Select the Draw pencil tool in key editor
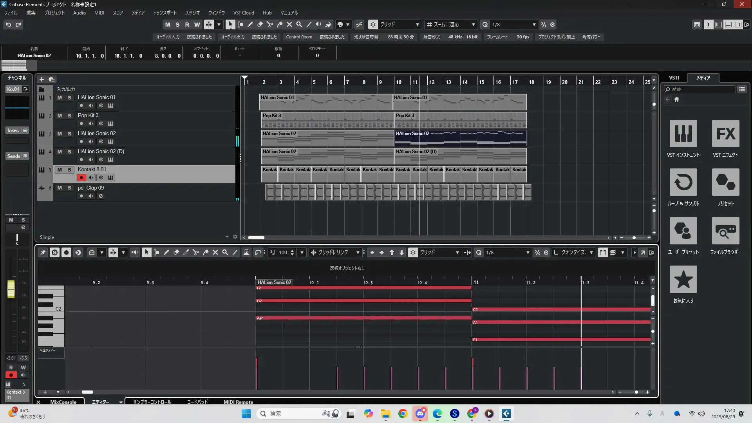This screenshot has width=752, height=423. pyautogui.click(x=166, y=253)
